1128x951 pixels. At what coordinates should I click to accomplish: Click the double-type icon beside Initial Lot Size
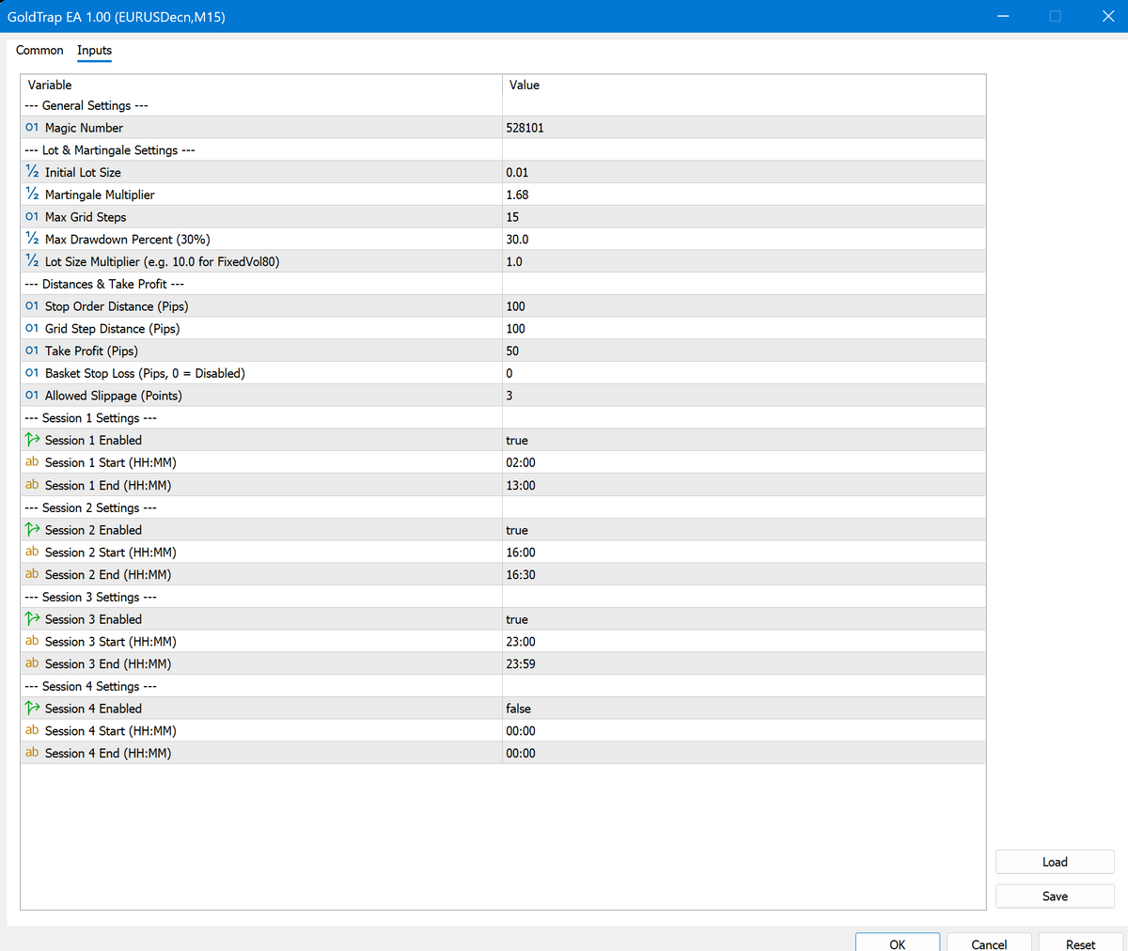click(32, 172)
